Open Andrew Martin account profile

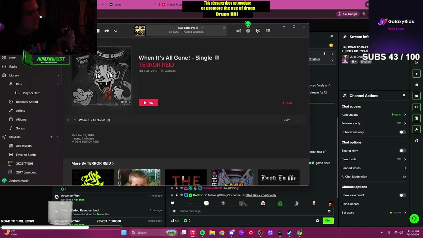[x=19, y=181]
